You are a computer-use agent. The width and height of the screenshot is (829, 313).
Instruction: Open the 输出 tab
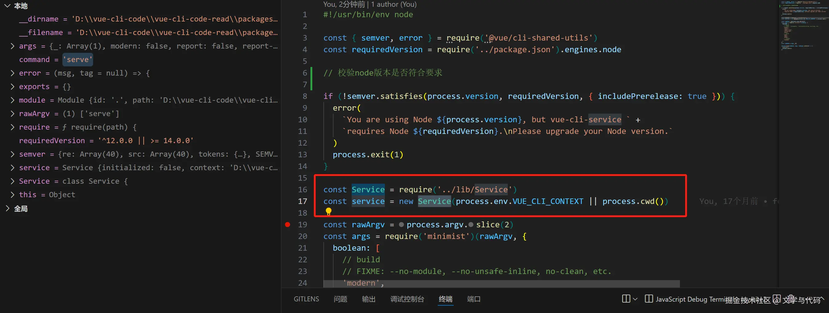point(369,299)
